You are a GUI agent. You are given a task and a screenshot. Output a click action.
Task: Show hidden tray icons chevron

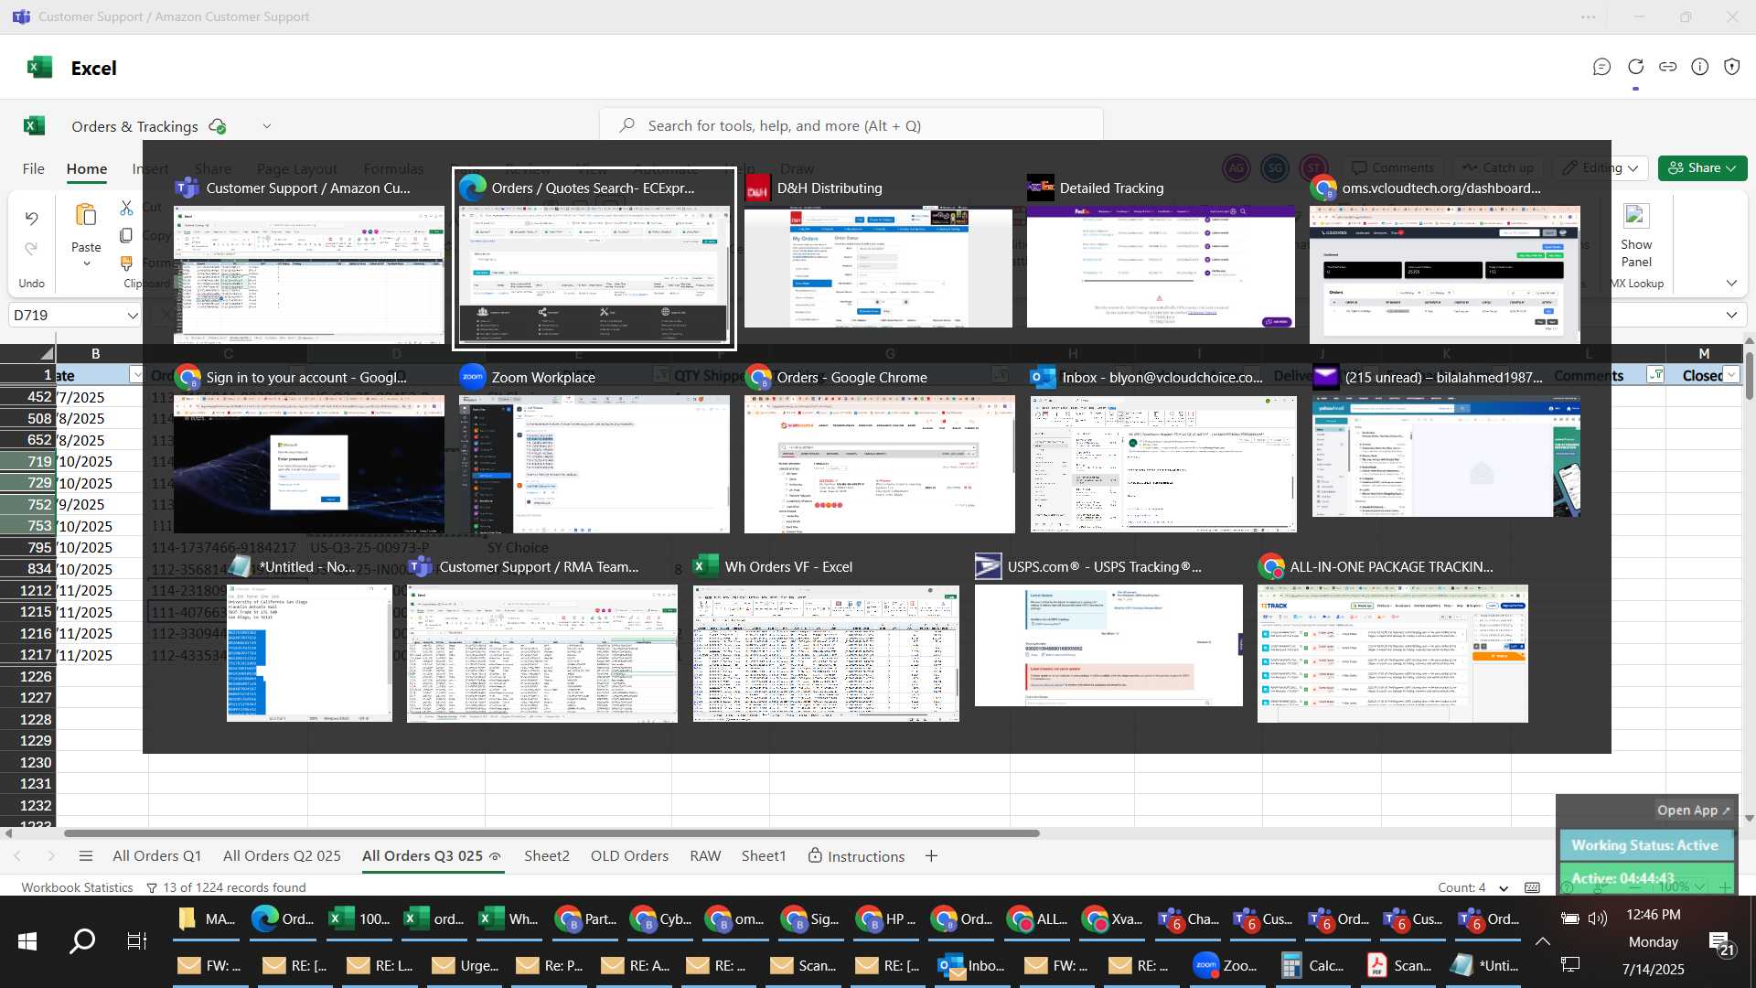1543,941
